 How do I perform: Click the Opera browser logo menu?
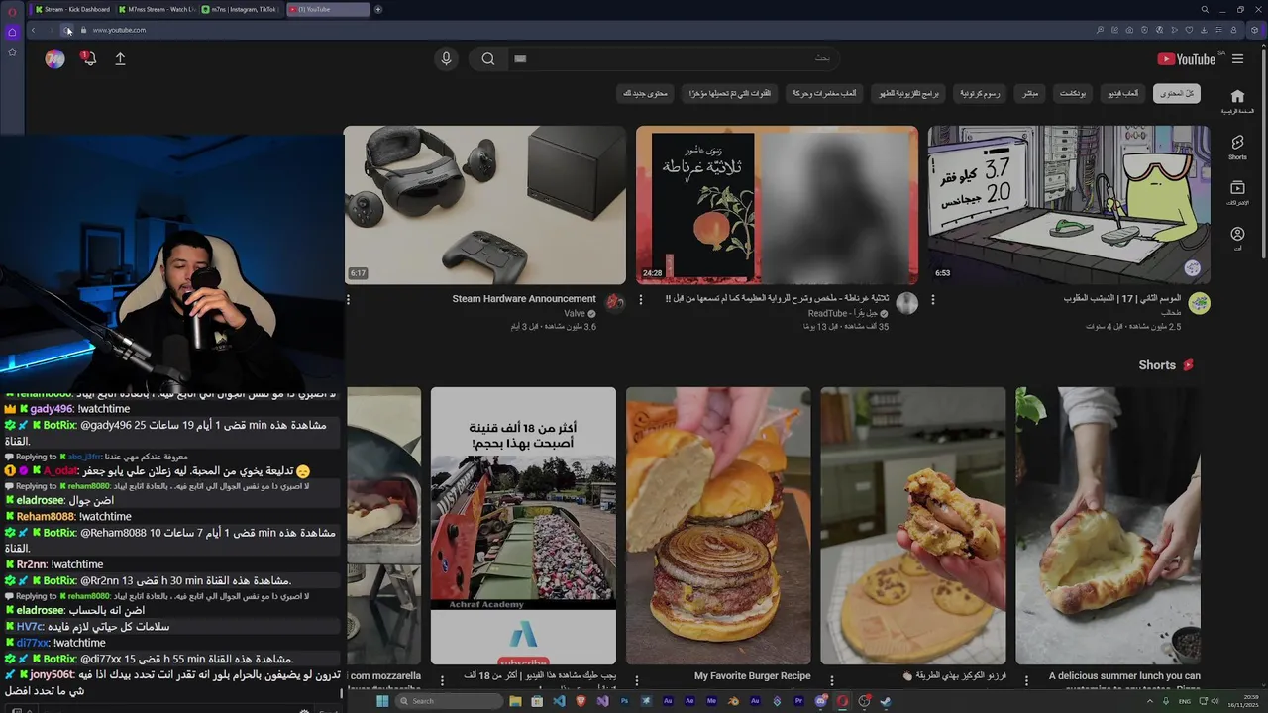12,10
